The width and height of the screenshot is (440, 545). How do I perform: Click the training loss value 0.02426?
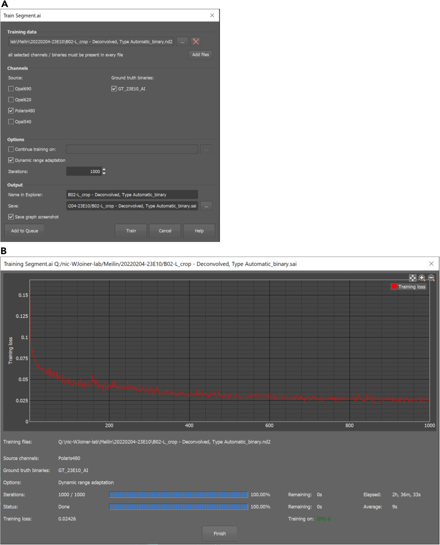tap(67, 519)
